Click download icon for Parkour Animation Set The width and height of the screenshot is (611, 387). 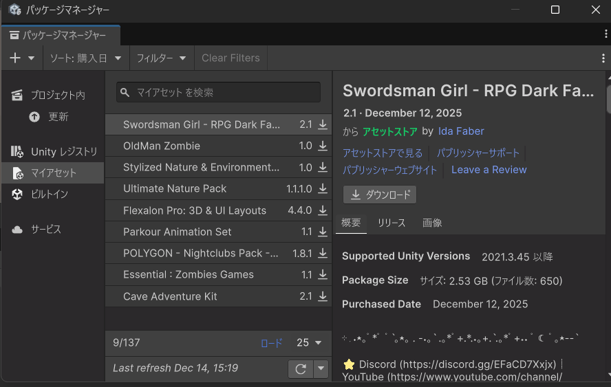(323, 232)
